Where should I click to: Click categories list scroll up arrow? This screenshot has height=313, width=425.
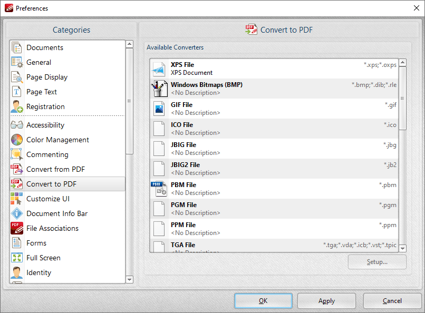click(130, 44)
